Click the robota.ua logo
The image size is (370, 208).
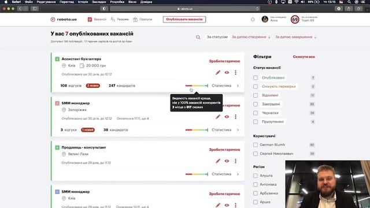click(64, 19)
